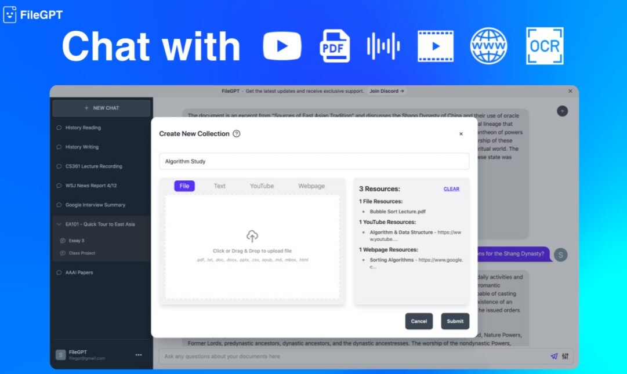
Task: Click the user avatar S in sidebar
Action: point(61,355)
